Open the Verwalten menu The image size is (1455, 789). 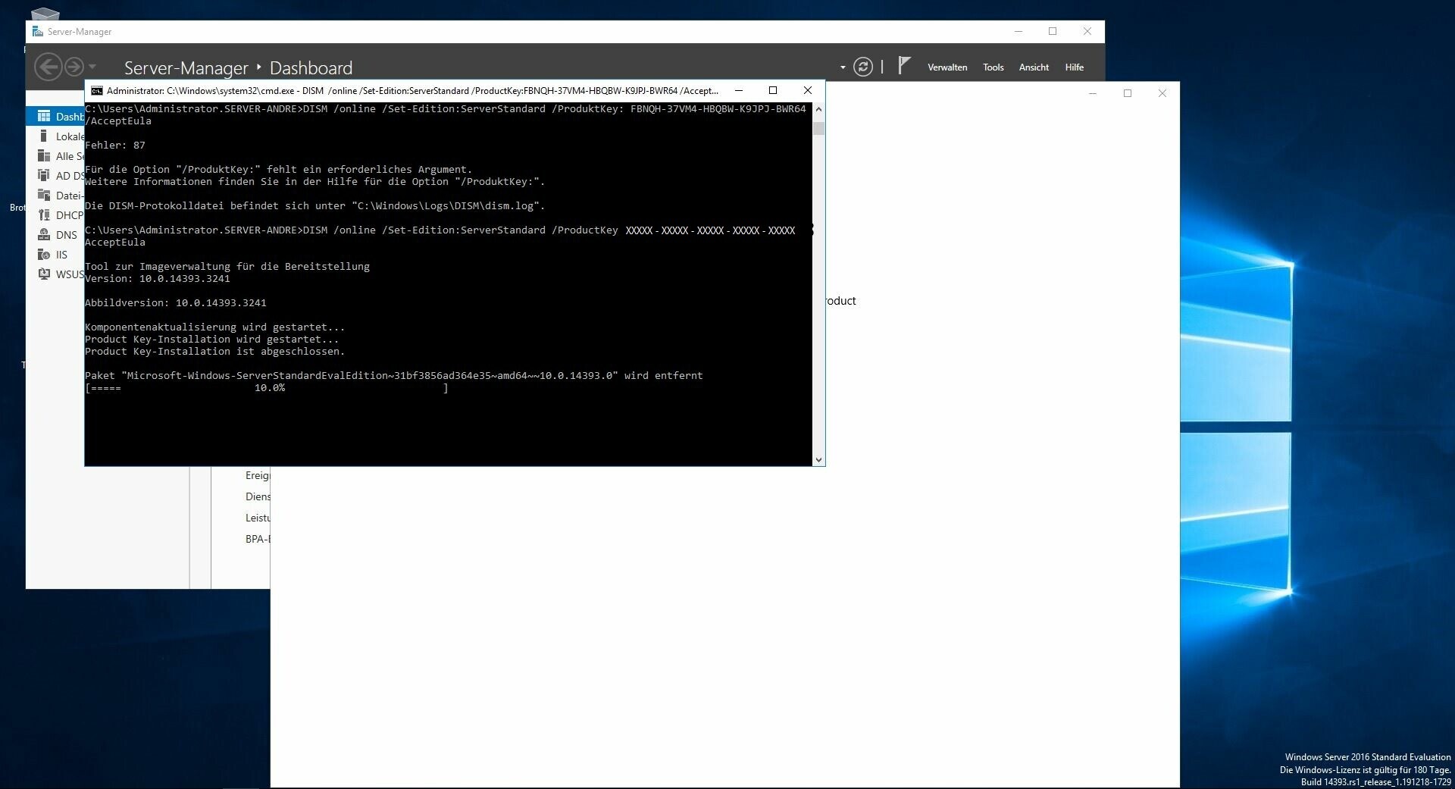point(947,67)
